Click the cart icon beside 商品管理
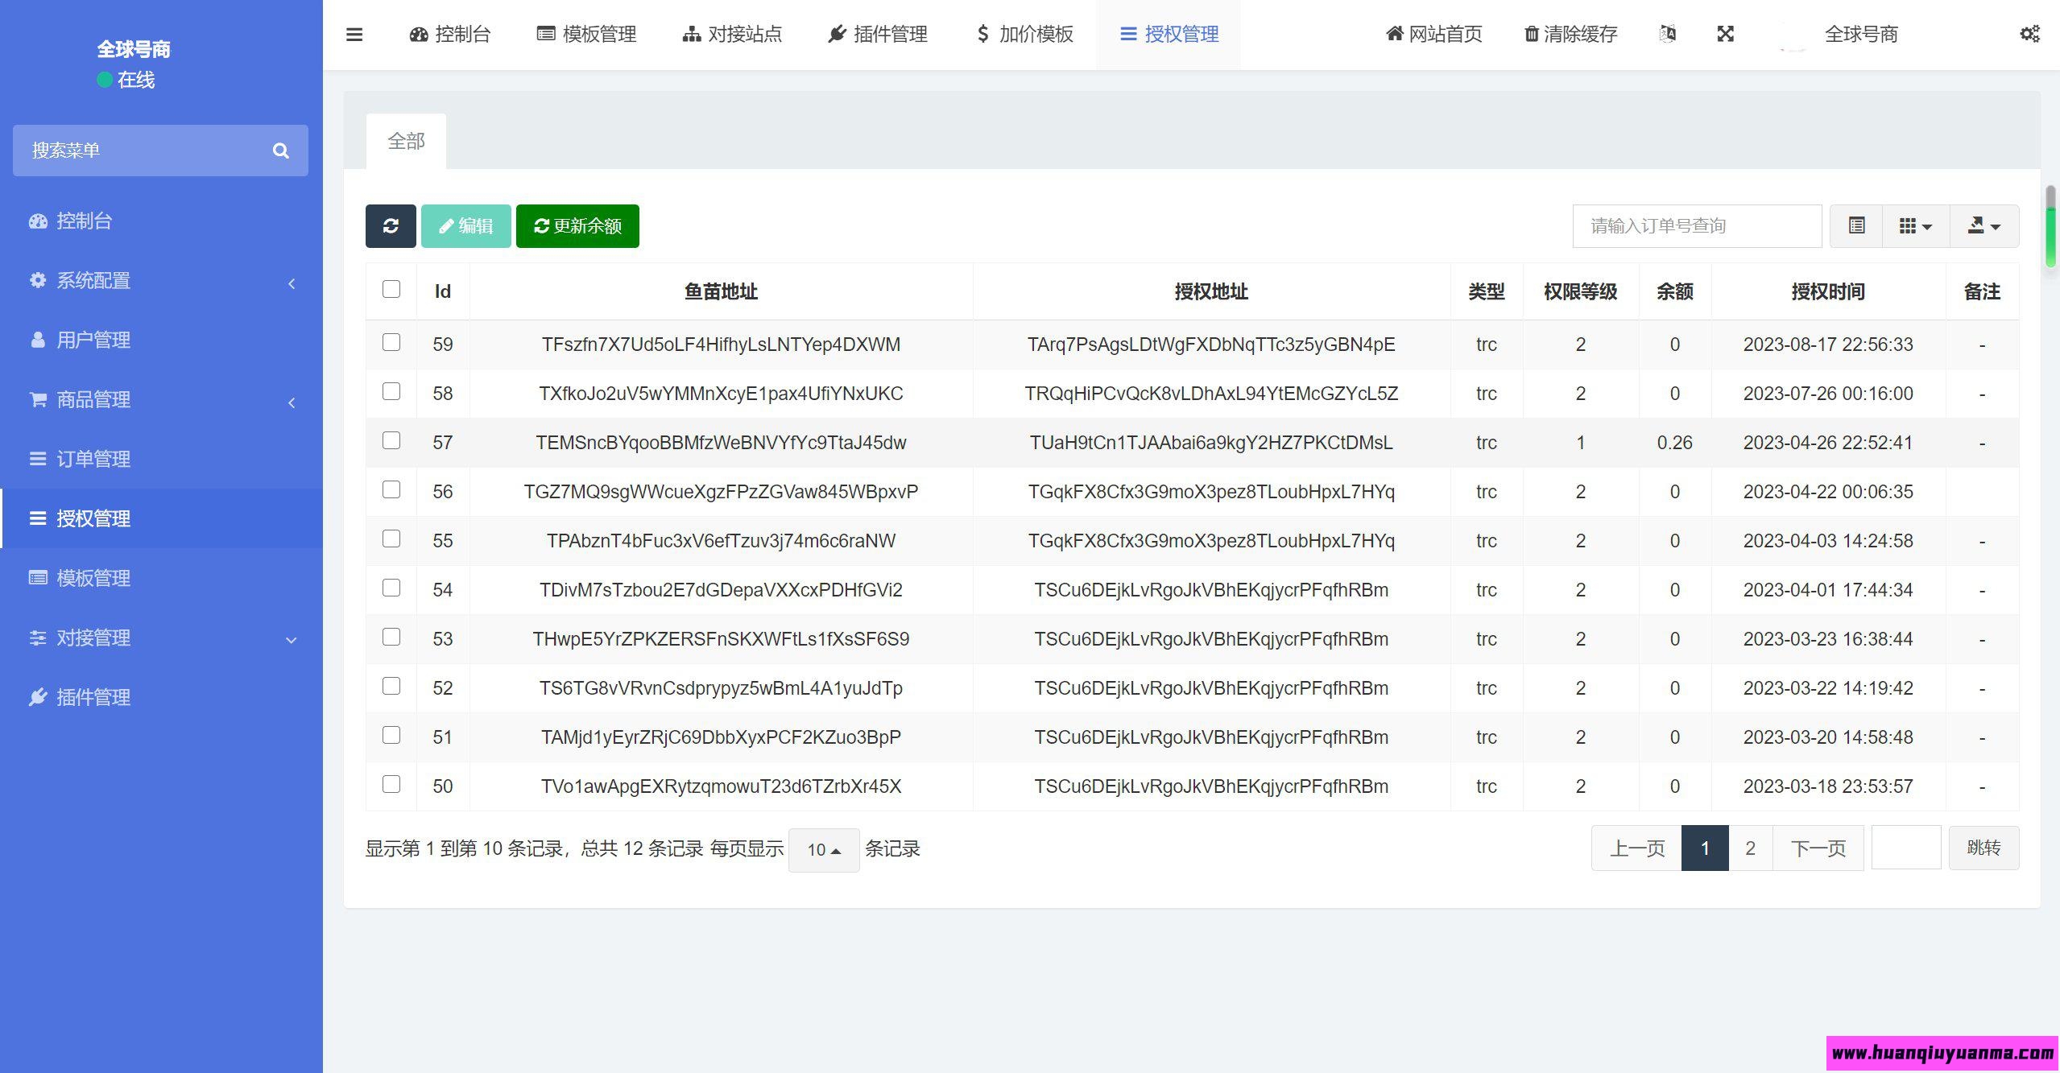 click(38, 399)
